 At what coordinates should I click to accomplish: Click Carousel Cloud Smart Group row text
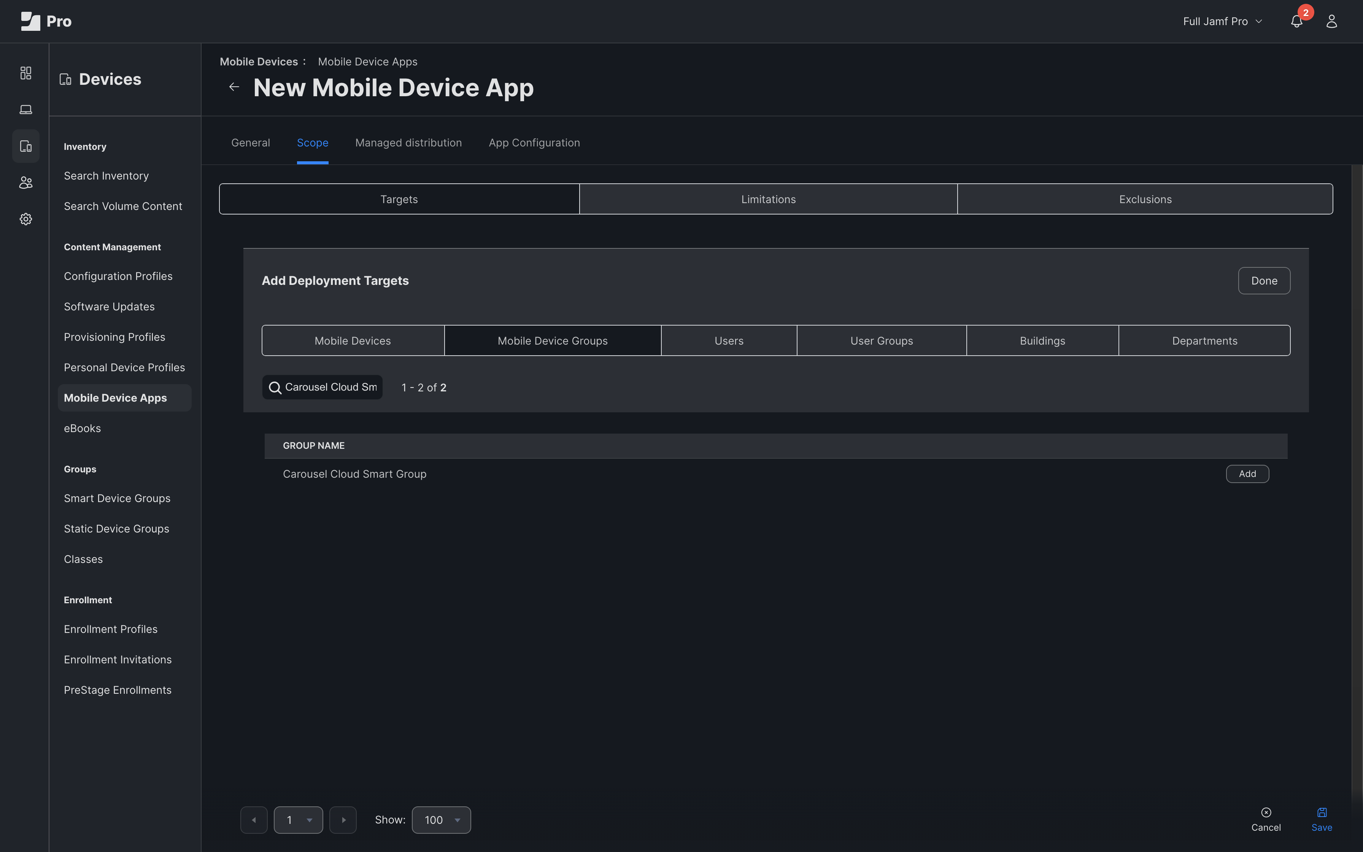coord(355,474)
